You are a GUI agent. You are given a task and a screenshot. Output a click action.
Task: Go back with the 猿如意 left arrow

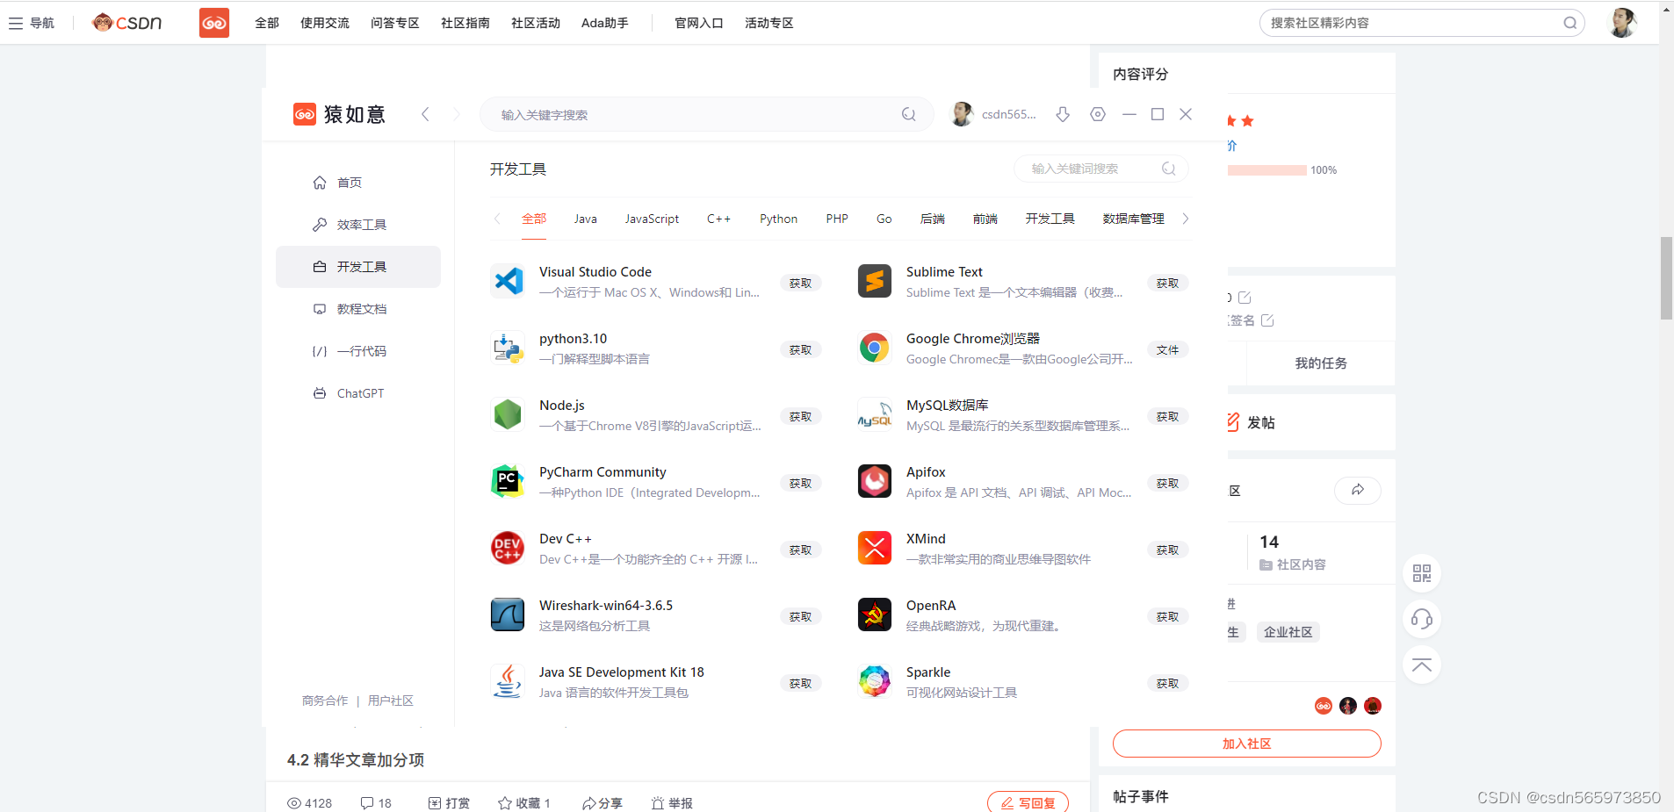point(425,114)
